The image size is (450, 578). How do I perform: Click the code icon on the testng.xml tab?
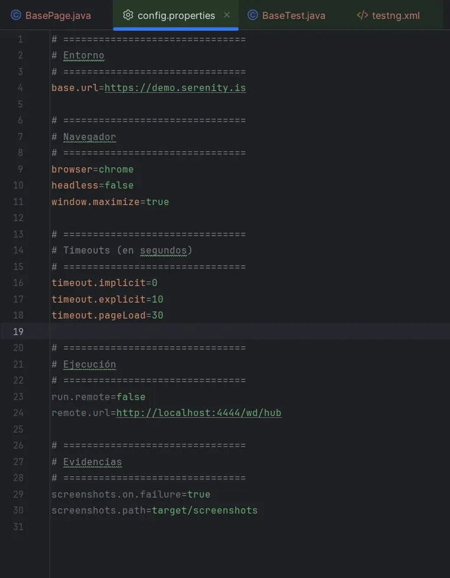(x=362, y=16)
